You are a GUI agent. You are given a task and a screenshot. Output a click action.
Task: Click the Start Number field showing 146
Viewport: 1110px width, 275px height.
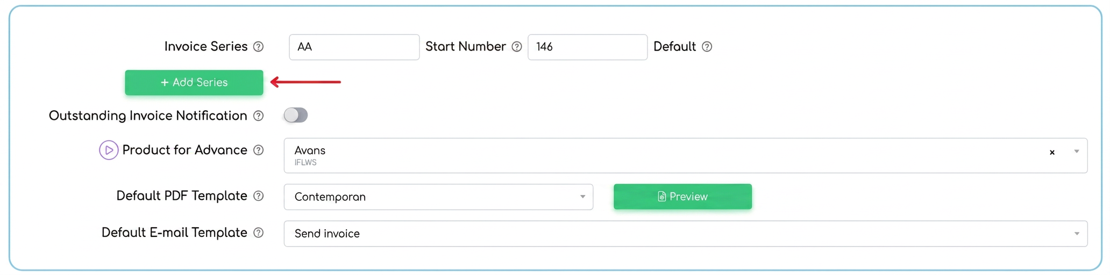588,47
